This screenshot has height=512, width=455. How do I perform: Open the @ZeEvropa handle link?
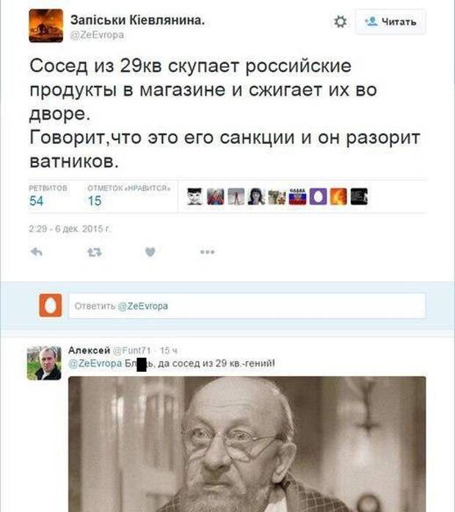pyautogui.click(x=97, y=35)
